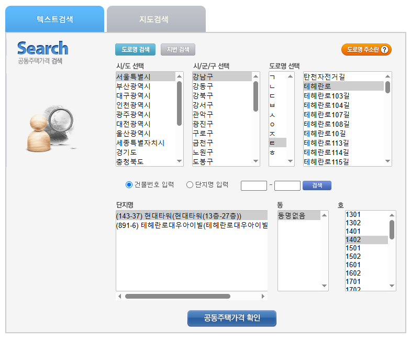Viewport: 411px width, 339px height.
Task: Select 동명없음 in the 동 list
Action: tap(299, 216)
